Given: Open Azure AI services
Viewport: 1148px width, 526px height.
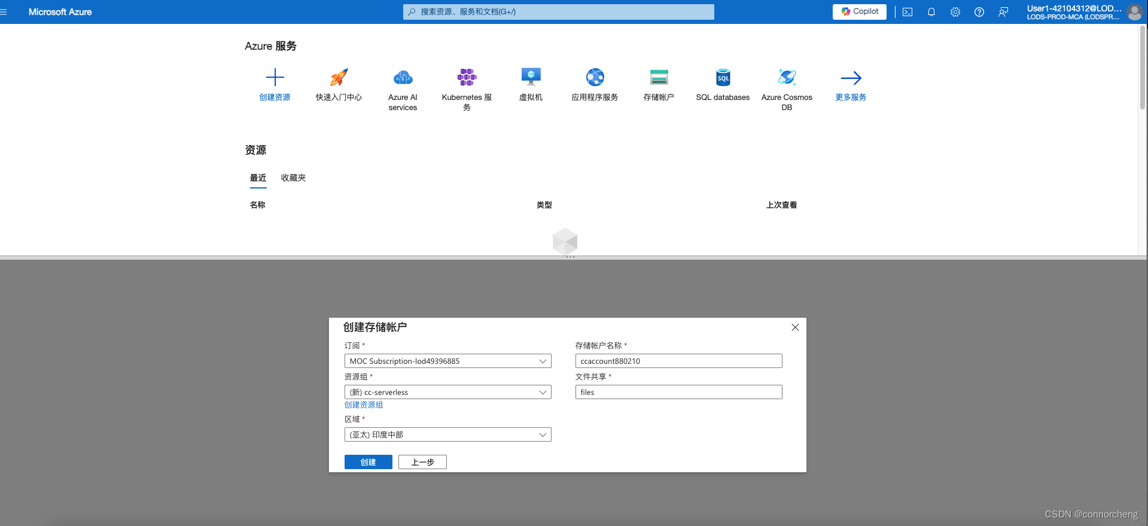Looking at the screenshot, I should point(403,77).
